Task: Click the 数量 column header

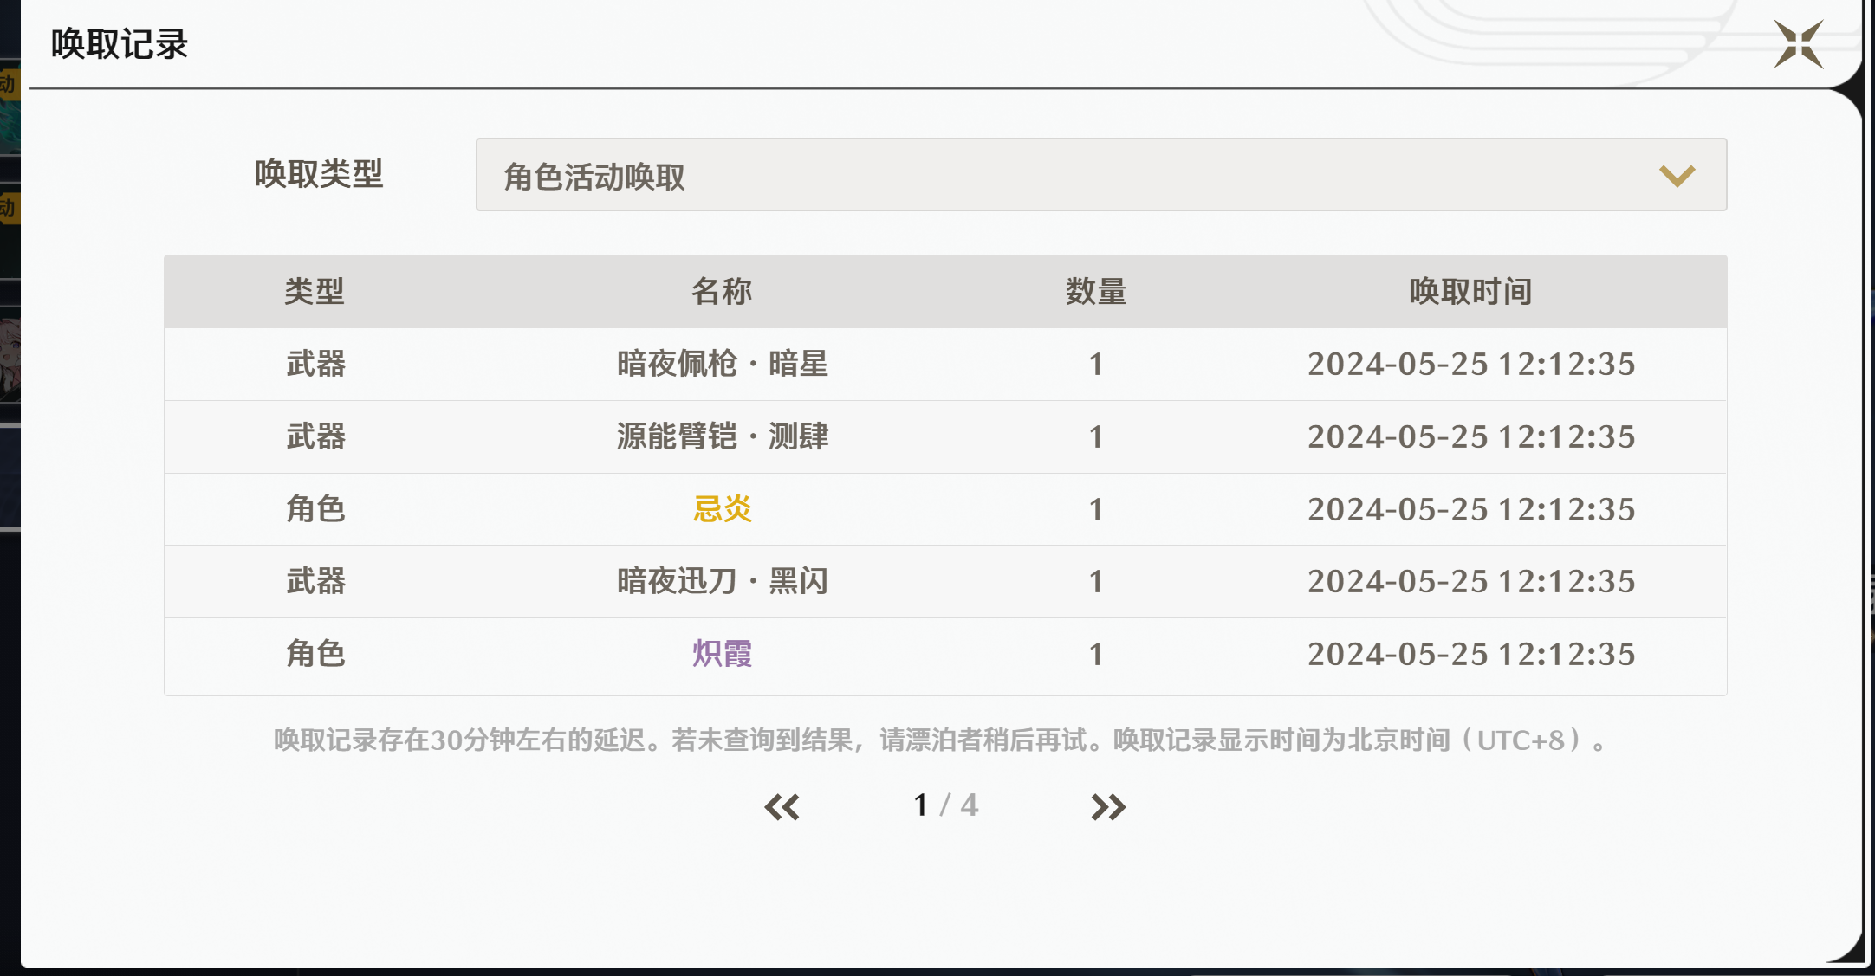Action: (x=1096, y=292)
